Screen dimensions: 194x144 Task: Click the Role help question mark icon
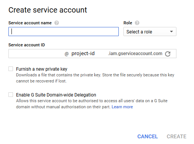[x=137, y=23]
